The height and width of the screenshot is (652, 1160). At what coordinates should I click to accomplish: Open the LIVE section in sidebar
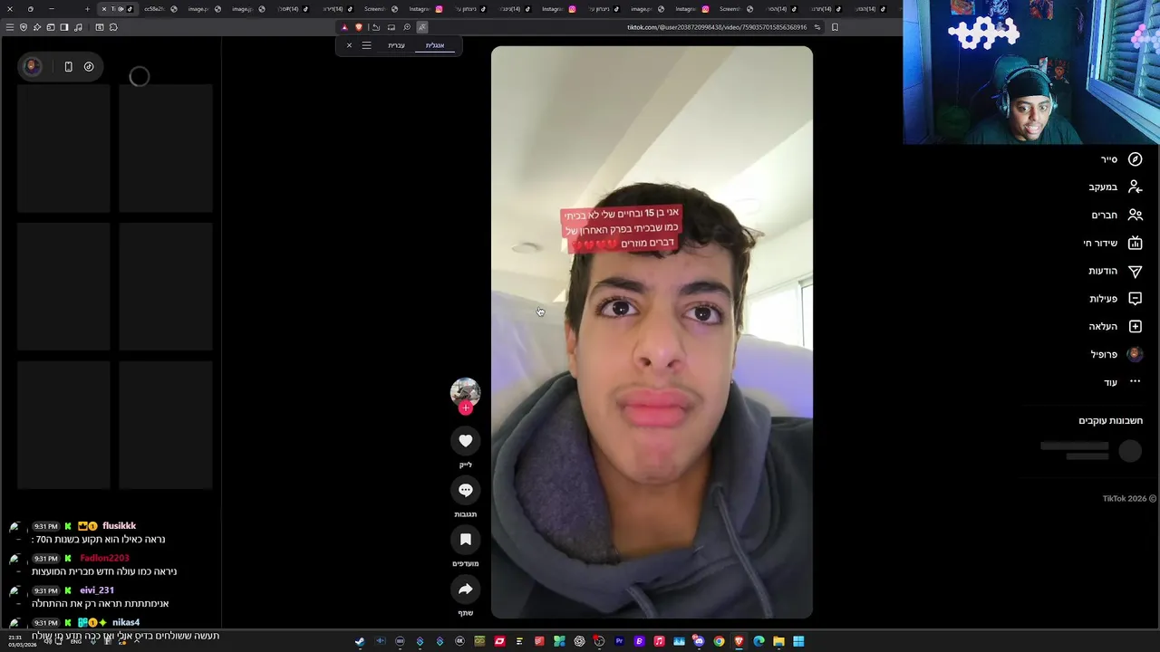click(1113, 243)
